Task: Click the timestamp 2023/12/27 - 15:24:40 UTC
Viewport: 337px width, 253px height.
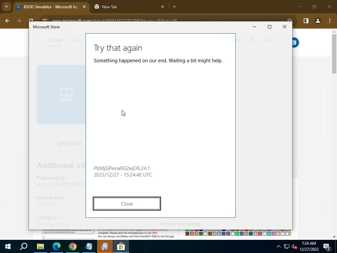Action: coord(123,175)
